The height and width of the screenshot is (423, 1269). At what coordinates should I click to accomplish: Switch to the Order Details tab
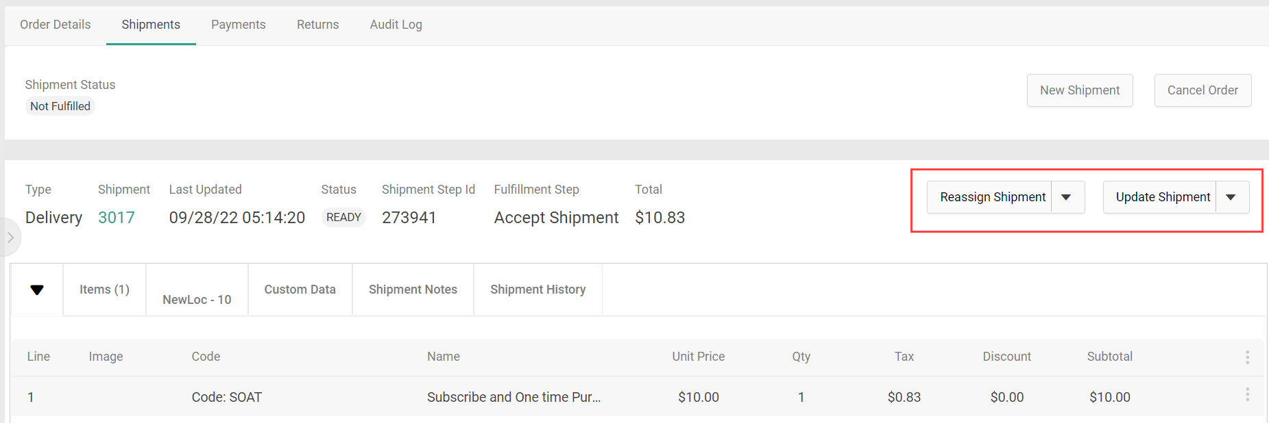coord(56,25)
